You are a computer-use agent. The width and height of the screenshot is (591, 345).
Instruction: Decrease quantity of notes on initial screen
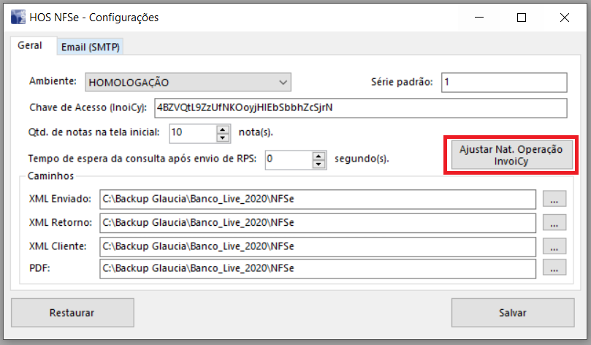[x=223, y=137]
